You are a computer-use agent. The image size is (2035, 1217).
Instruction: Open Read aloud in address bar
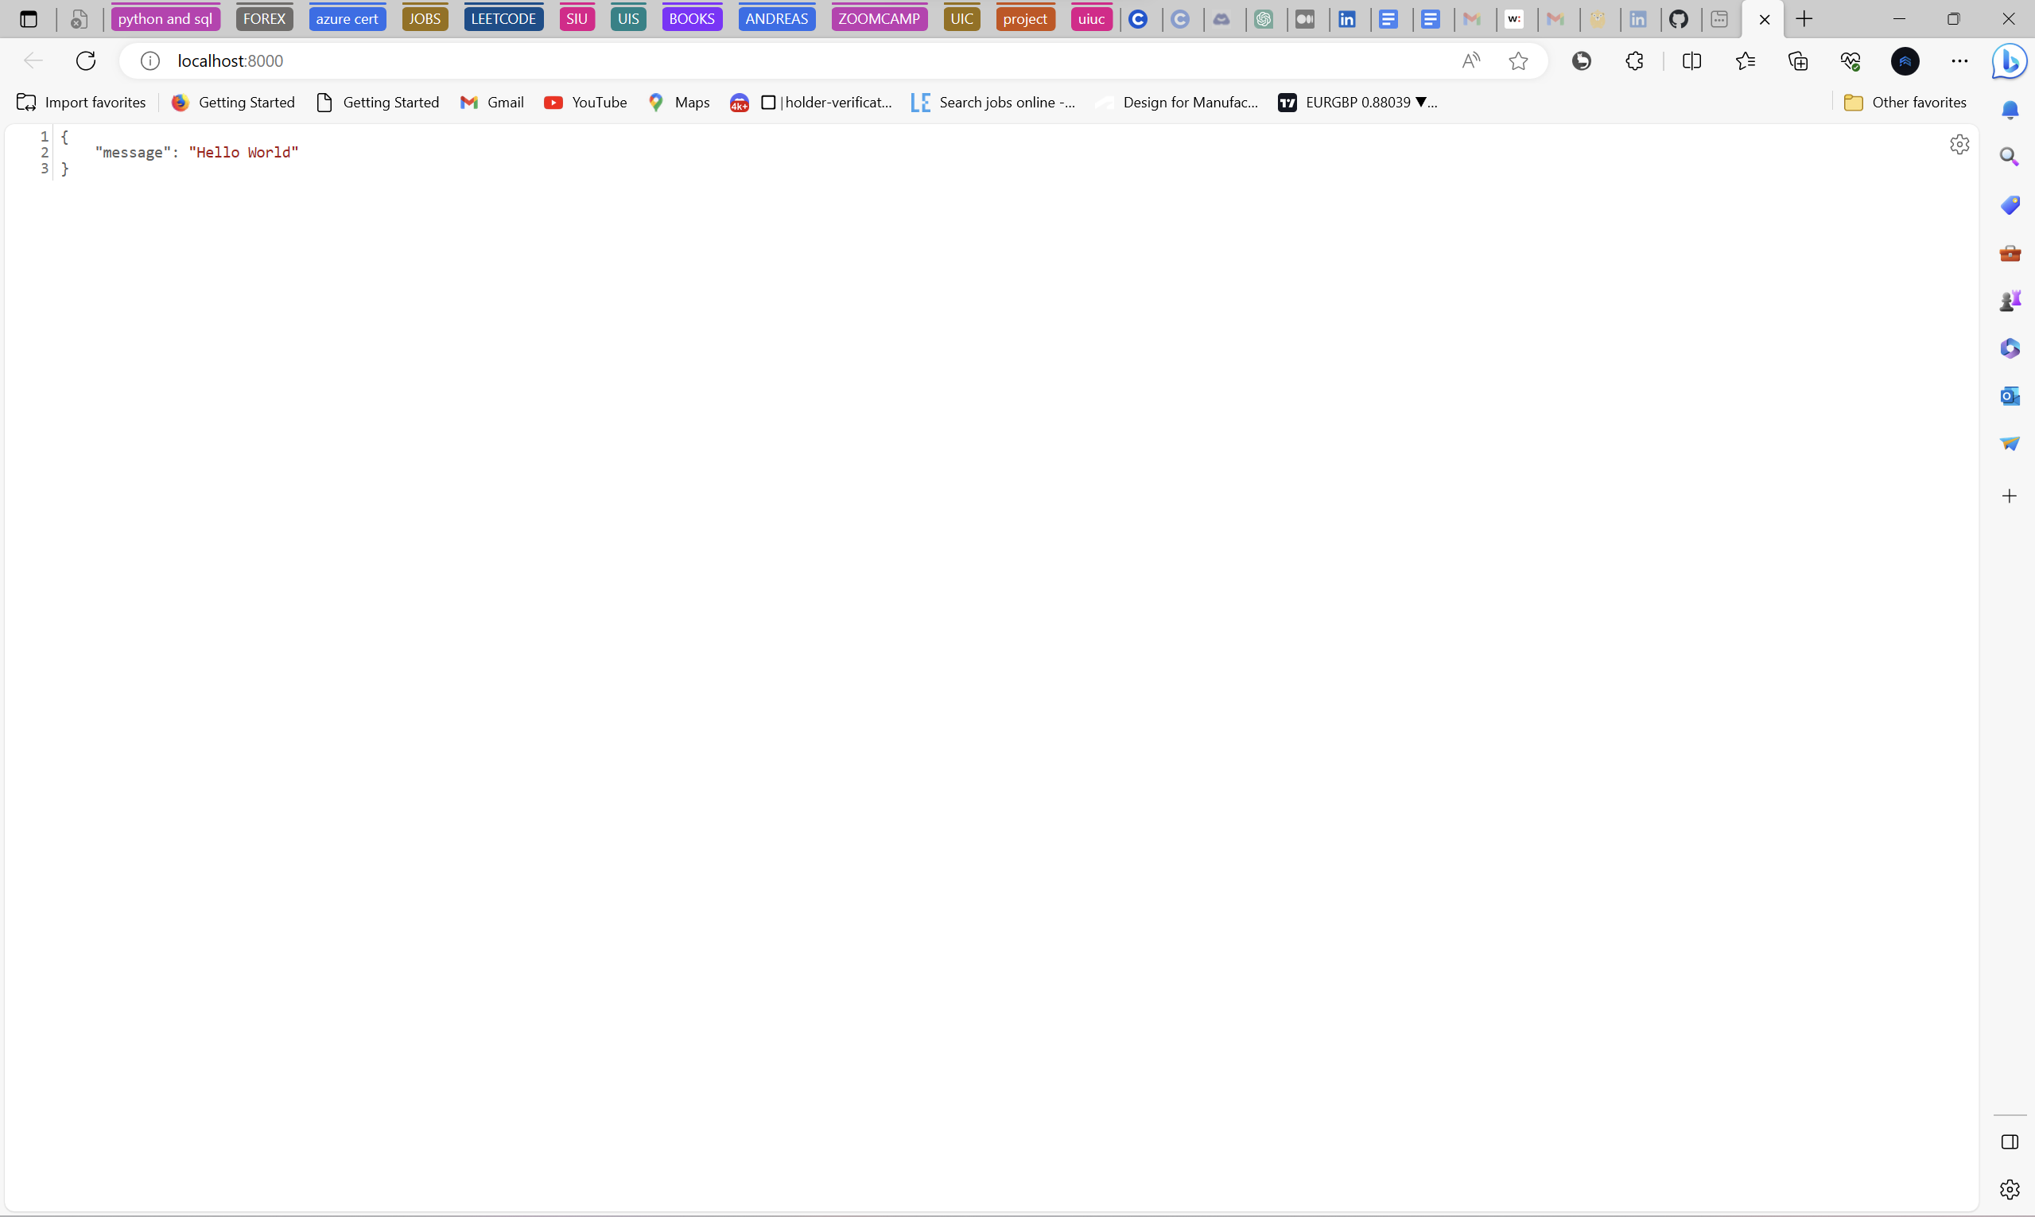1471,60
